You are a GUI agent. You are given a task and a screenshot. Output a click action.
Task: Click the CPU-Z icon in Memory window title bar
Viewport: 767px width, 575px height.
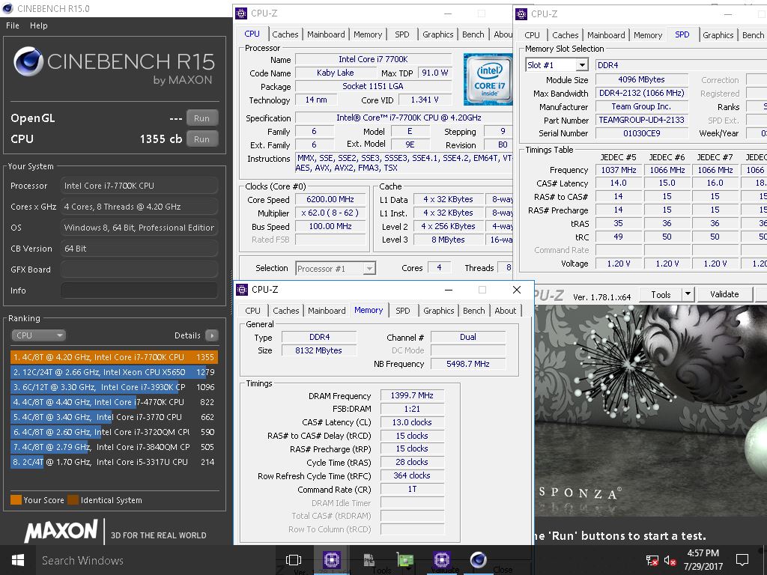[242, 290]
